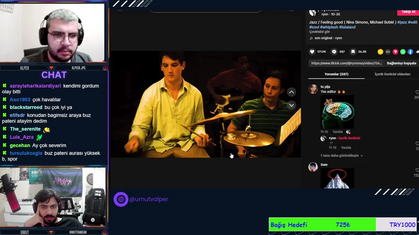The height and width of the screenshot is (235, 419).
Task: Click username Aso1903 in chat
Action: (x=20, y=100)
